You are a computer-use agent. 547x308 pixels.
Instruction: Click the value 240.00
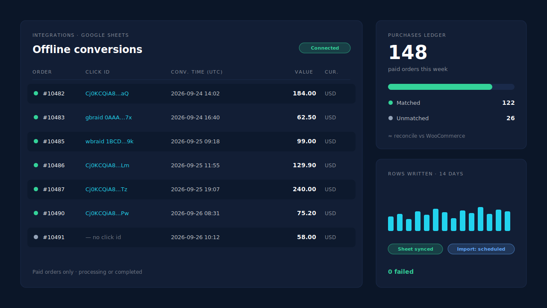[x=304, y=189]
